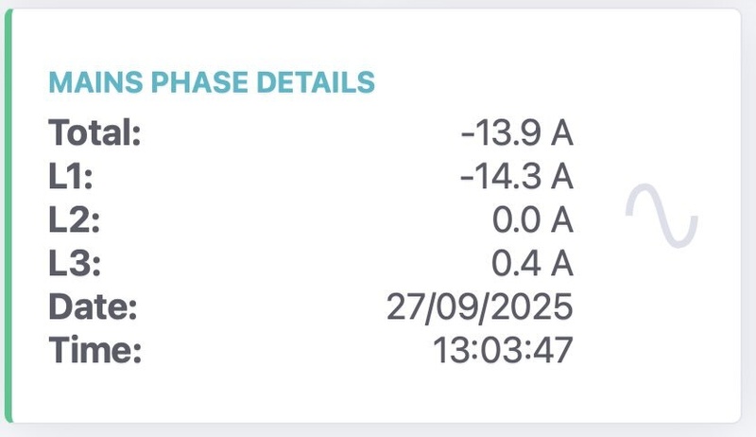The height and width of the screenshot is (437, 756).
Task: Click the A unit in the L3 row
Action: tap(562, 264)
